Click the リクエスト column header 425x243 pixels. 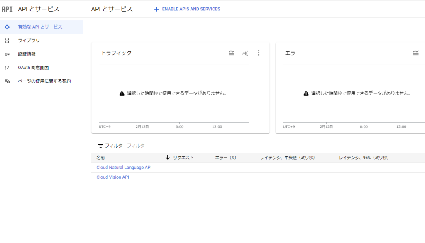point(183,158)
